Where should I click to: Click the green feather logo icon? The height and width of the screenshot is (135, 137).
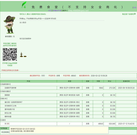click(24, 5)
